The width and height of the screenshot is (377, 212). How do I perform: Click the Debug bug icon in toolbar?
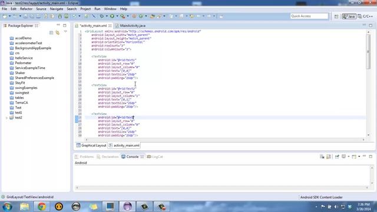102,16
